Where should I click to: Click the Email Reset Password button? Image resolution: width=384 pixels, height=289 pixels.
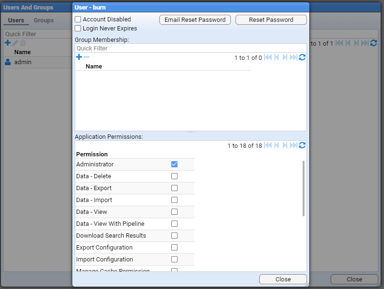click(x=195, y=20)
